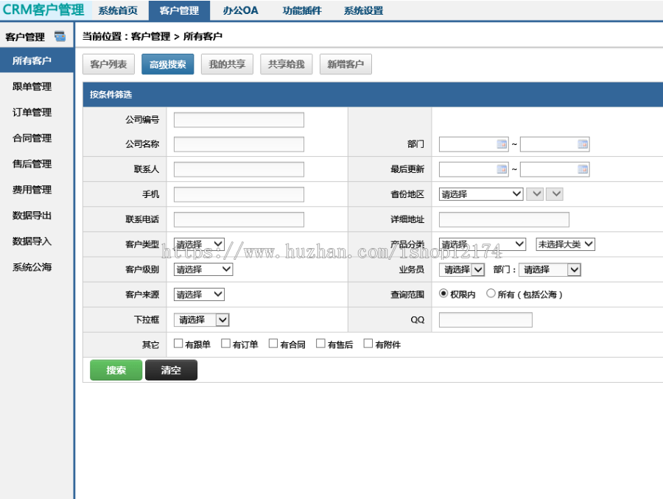Open the first 最后新 date calendar icon
This screenshot has height=499, width=663.
[500, 169]
